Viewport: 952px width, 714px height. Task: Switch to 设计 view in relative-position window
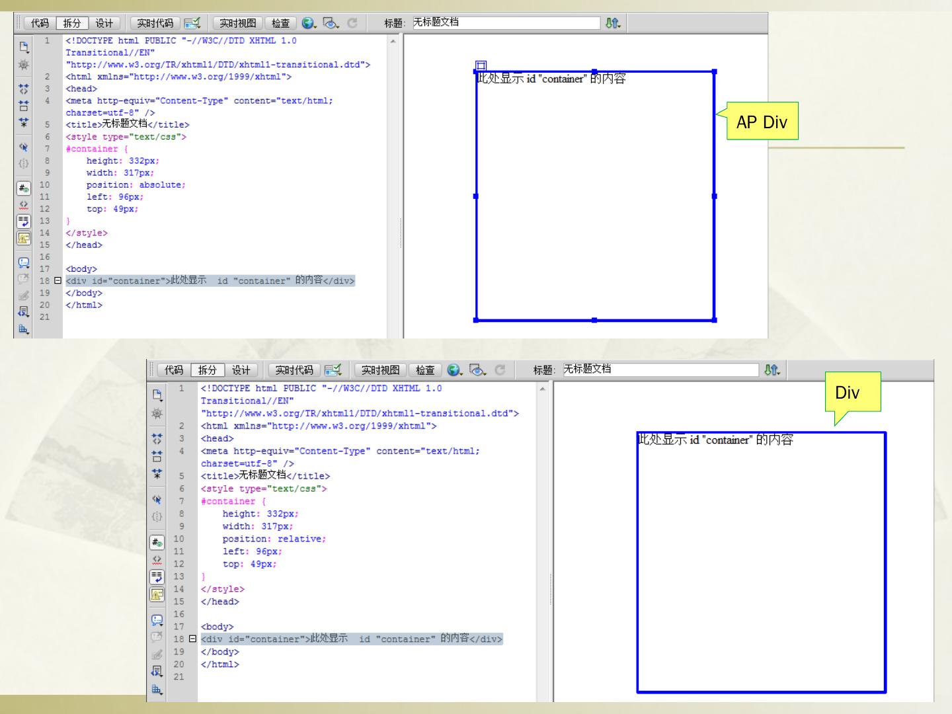point(241,370)
